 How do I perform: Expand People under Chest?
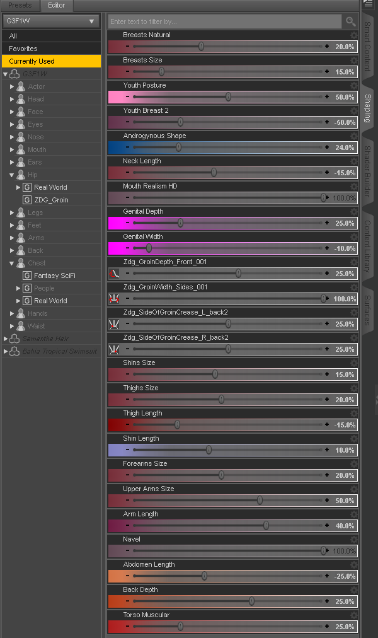[18, 289]
